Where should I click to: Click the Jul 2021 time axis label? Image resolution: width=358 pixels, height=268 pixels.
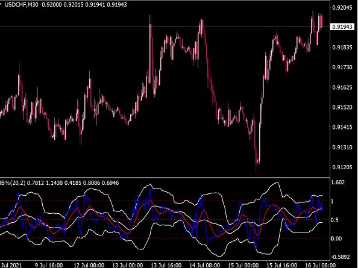click(x=11, y=265)
